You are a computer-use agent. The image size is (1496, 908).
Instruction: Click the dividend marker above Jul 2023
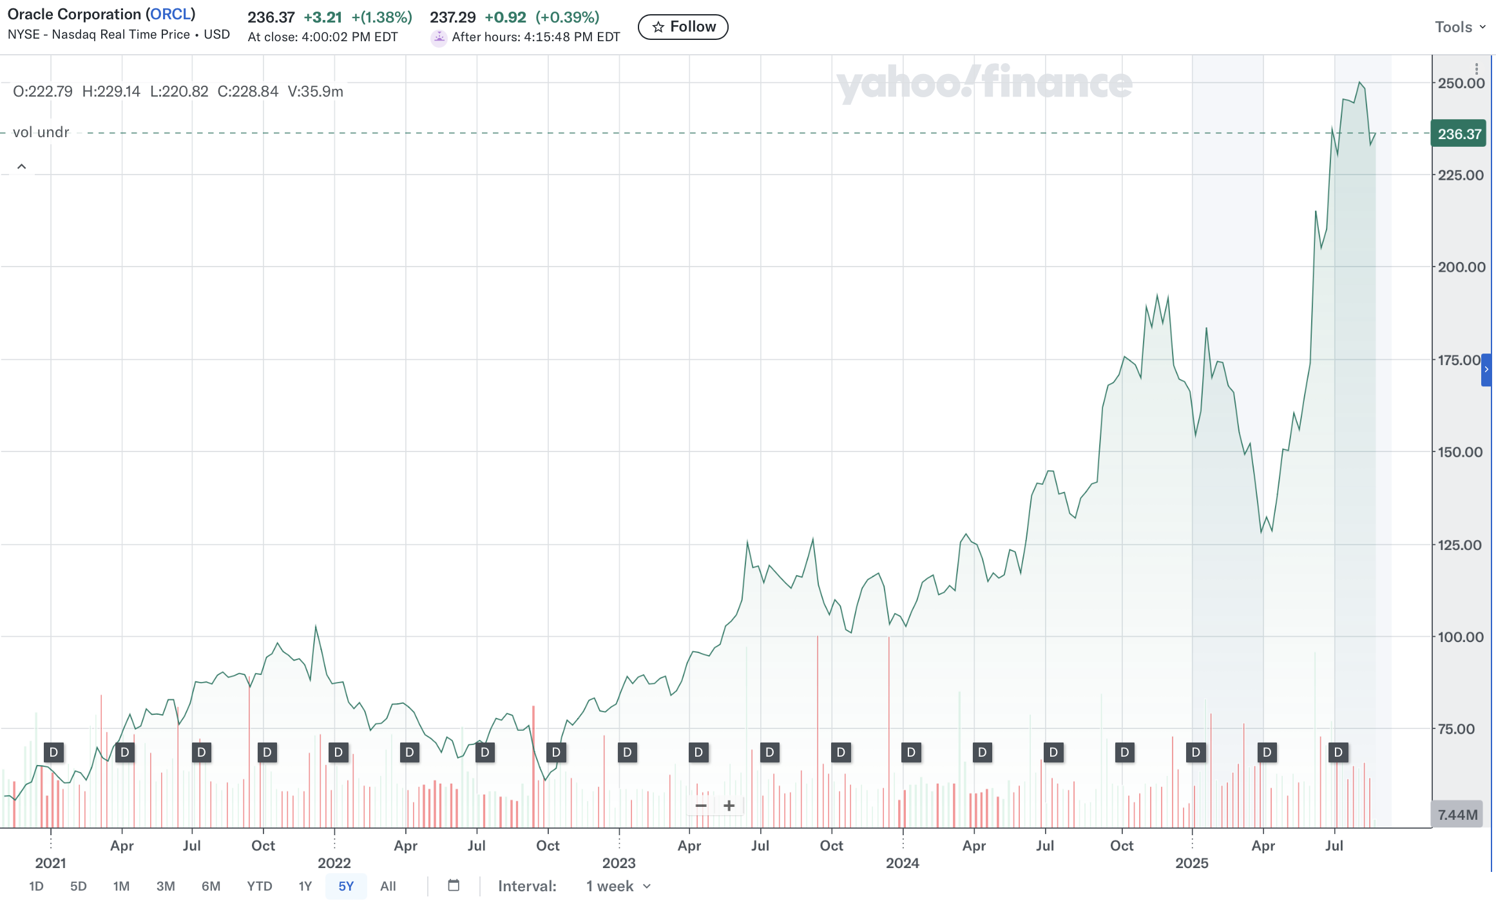[769, 752]
